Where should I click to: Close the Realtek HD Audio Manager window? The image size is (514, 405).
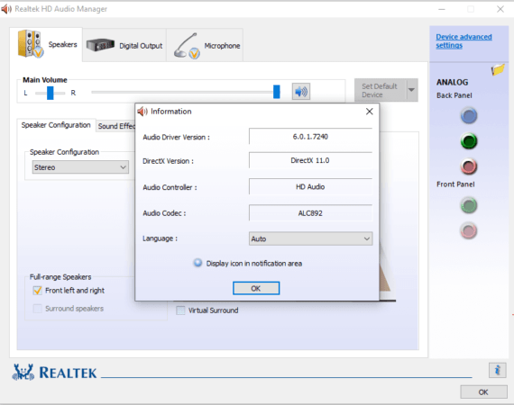pyautogui.click(x=500, y=9)
